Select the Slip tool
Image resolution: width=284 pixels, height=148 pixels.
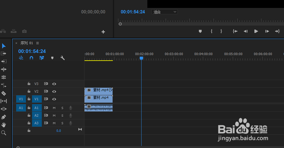point(4,101)
